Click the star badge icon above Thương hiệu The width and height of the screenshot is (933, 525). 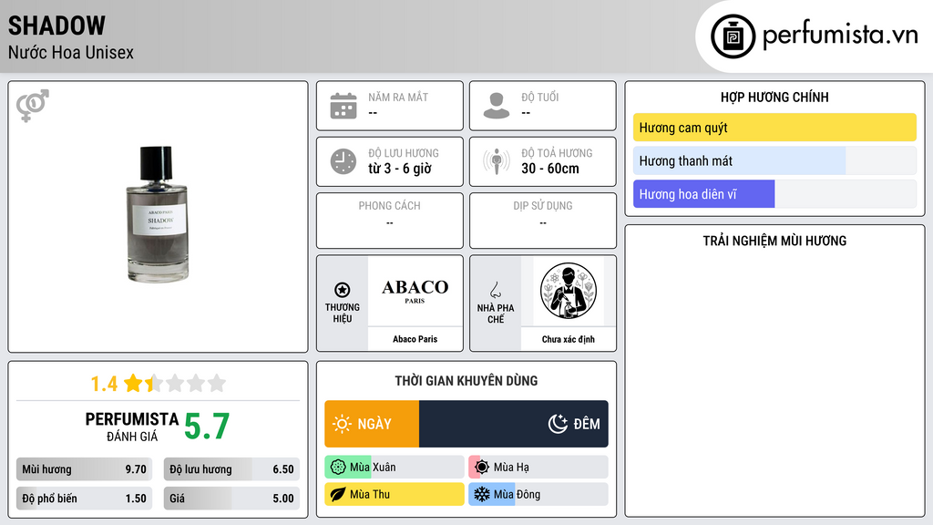tap(343, 290)
